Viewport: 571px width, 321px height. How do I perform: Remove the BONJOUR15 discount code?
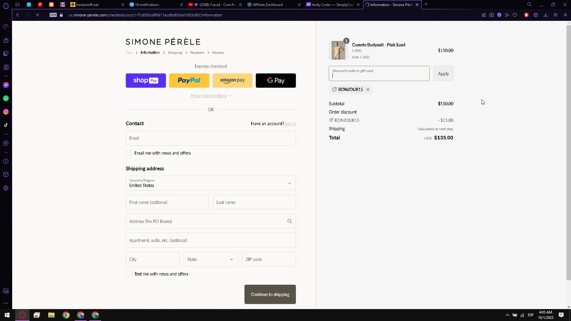[x=368, y=89]
